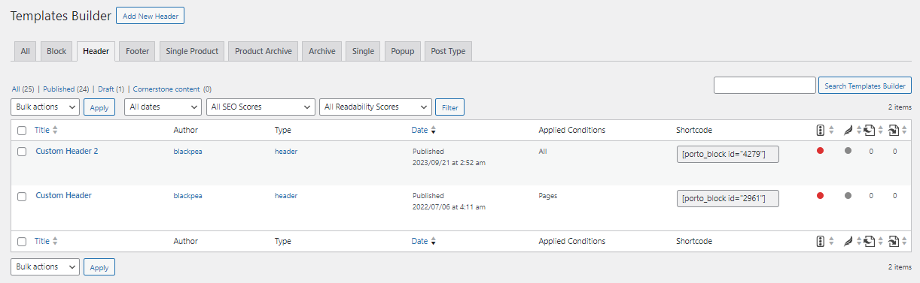Click date '2022/07/06 at 4:11 am'
The image size is (920, 283).
(x=449, y=206)
